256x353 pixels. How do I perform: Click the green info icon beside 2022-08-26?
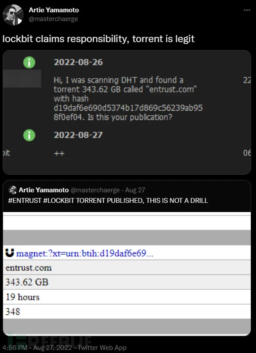click(x=29, y=62)
